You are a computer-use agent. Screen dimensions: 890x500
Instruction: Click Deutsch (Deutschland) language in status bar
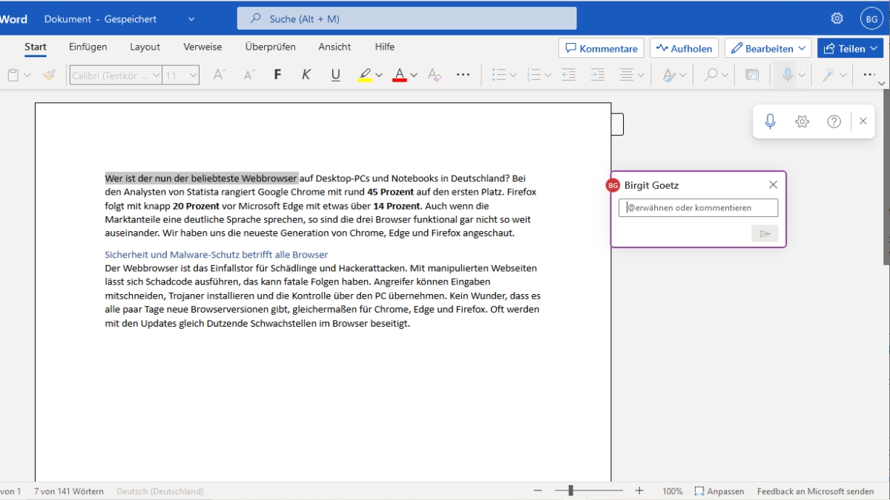click(x=160, y=491)
